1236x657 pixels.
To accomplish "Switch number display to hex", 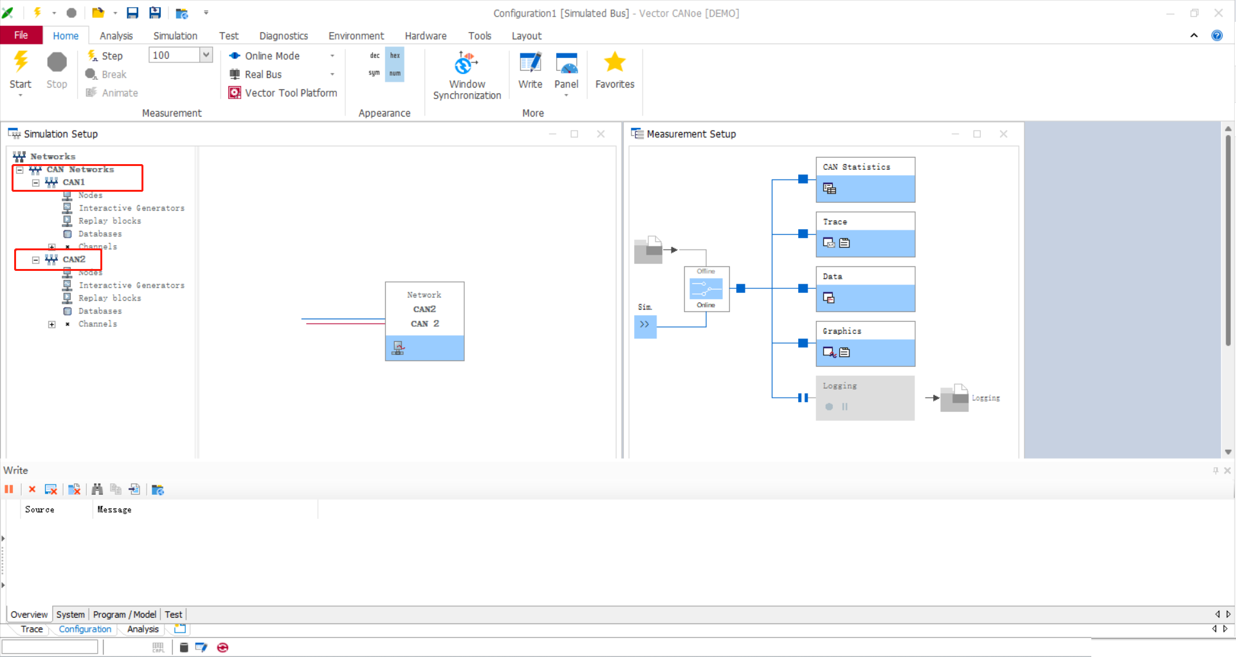I will [395, 55].
